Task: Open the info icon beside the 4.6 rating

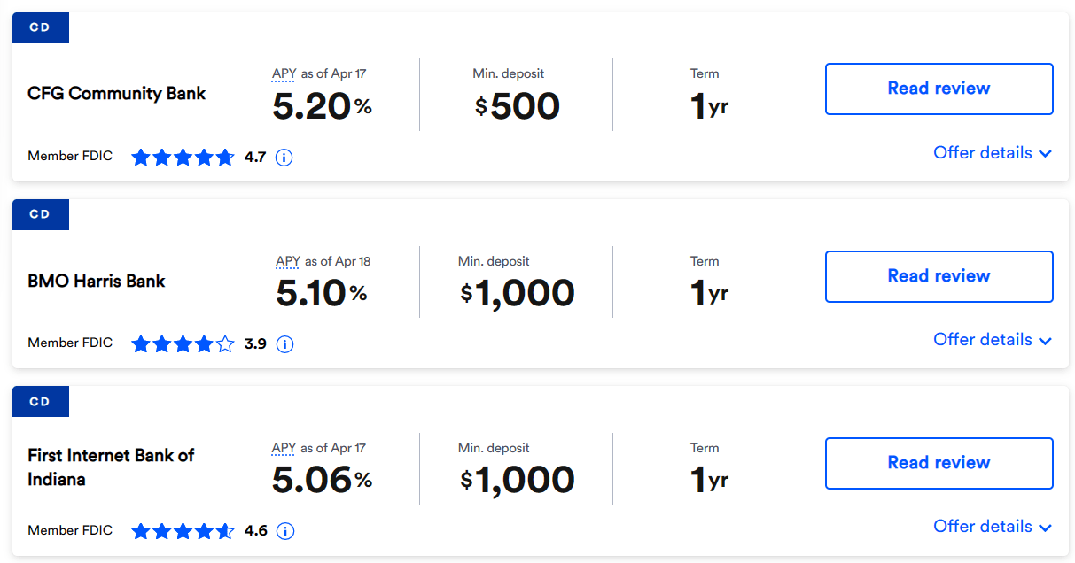Action: point(284,531)
